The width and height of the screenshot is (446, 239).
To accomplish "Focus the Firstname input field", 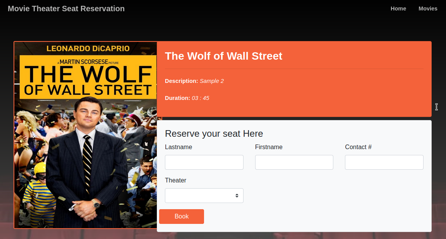I will tap(294, 162).
